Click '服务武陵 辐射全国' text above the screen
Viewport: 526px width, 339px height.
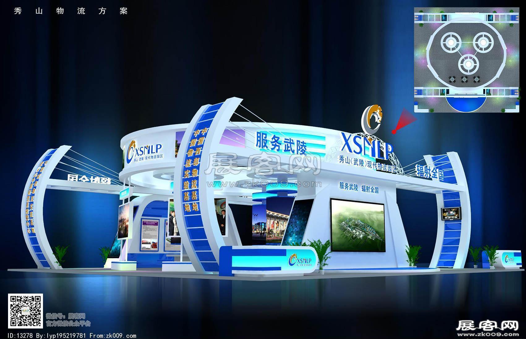click(359, 188)
